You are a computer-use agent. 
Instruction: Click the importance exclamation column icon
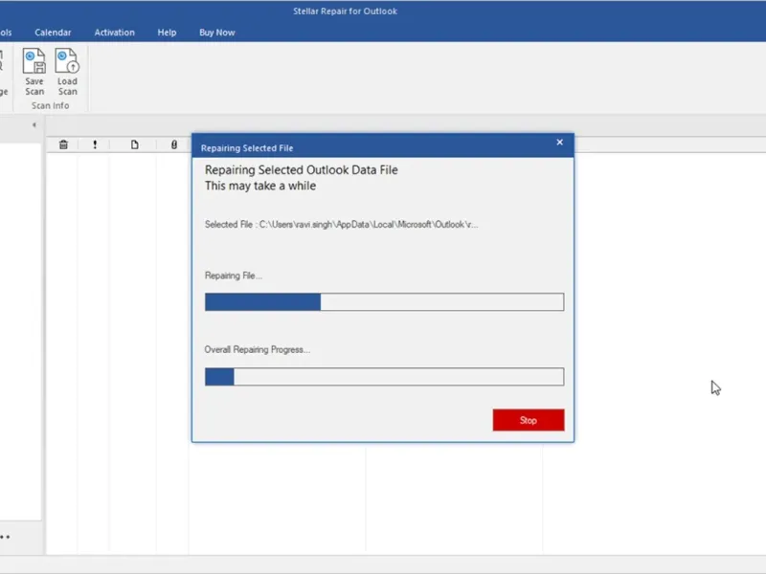[95, 144]
